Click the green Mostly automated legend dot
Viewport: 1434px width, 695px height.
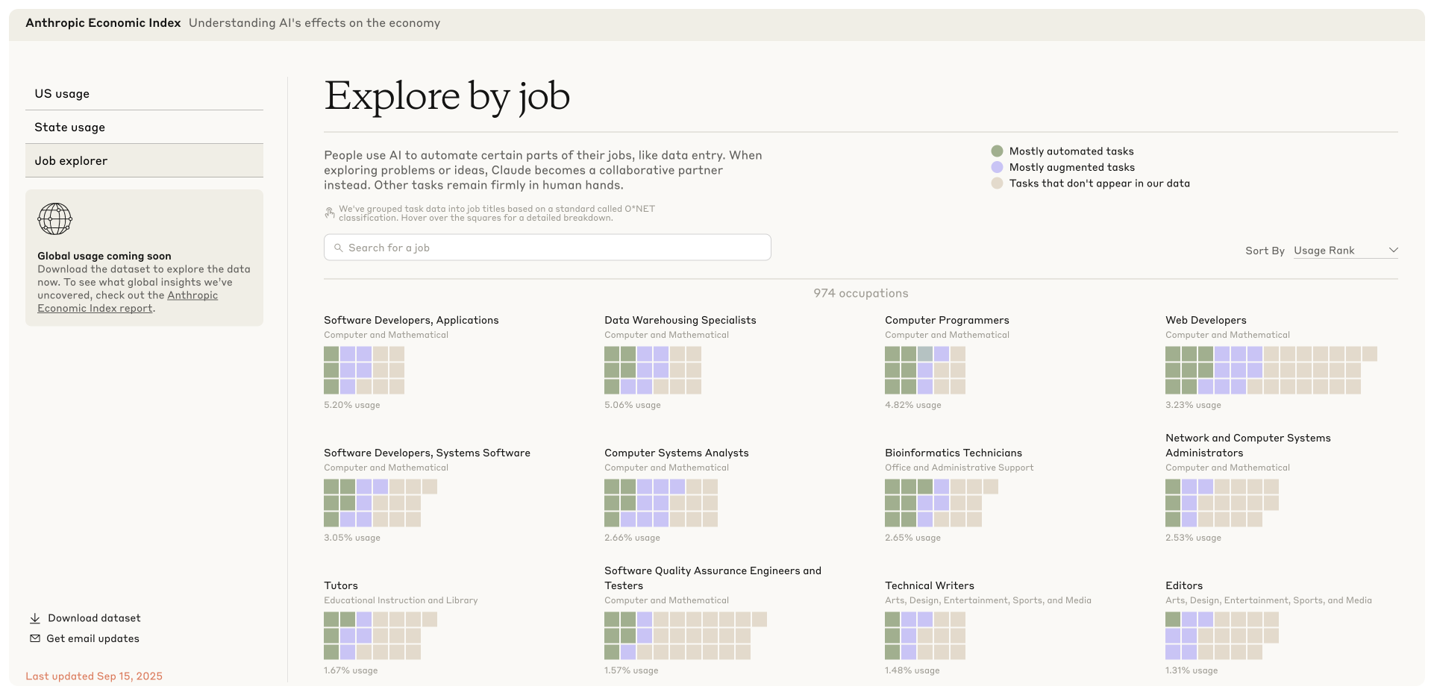tap(997, 151)
